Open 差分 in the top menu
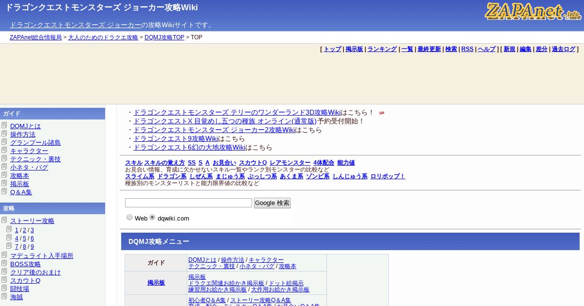 click(x=542, y=49)
